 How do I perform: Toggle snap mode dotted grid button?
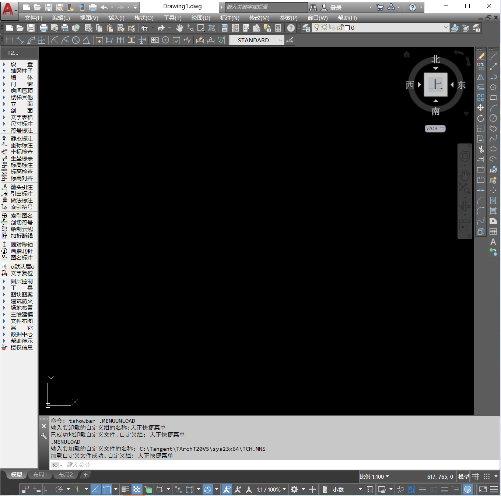487,476
